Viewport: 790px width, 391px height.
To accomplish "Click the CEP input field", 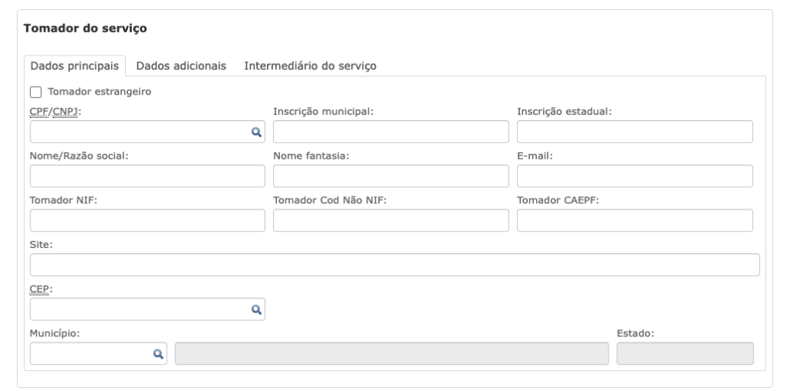I will (147, 309).
